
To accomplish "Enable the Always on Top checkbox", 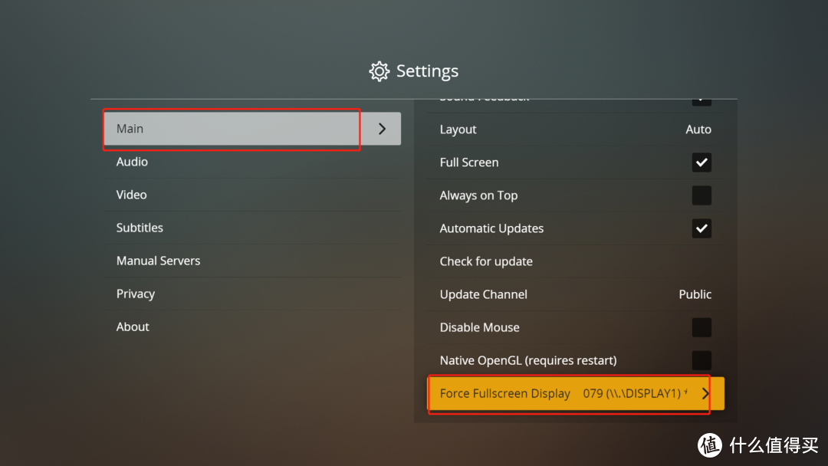I will point(701,195).
